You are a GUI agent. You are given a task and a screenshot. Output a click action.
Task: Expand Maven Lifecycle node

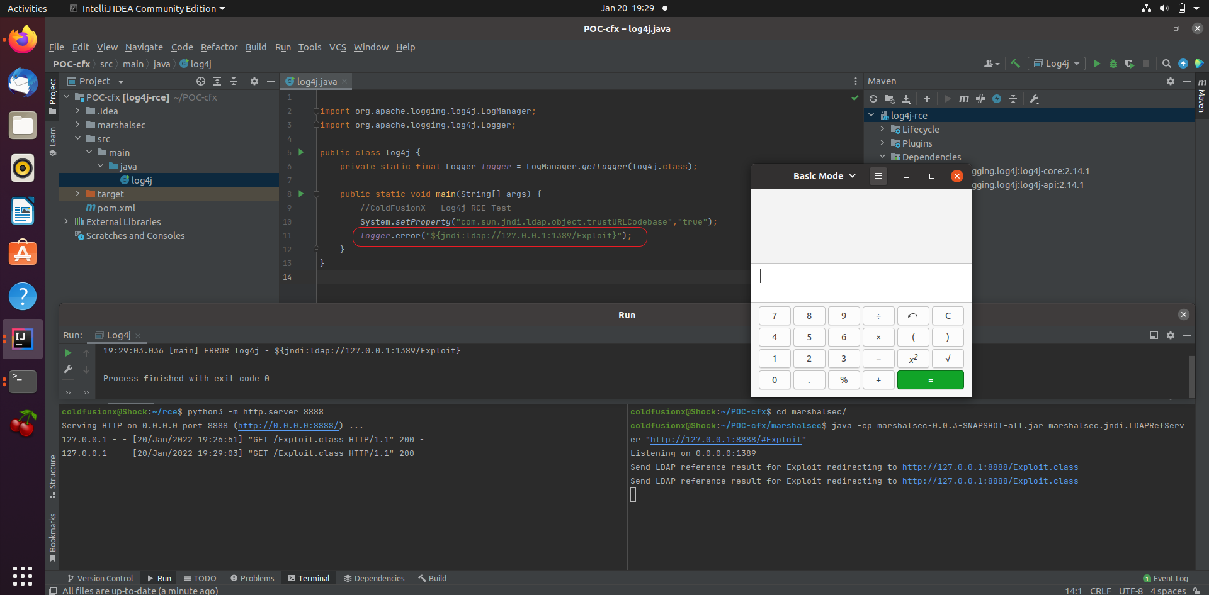882,129
